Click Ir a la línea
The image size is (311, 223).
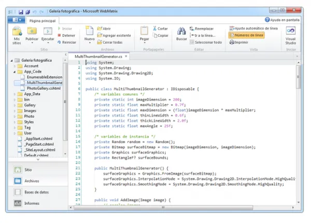pyautogui.click(x=203, y=35)
